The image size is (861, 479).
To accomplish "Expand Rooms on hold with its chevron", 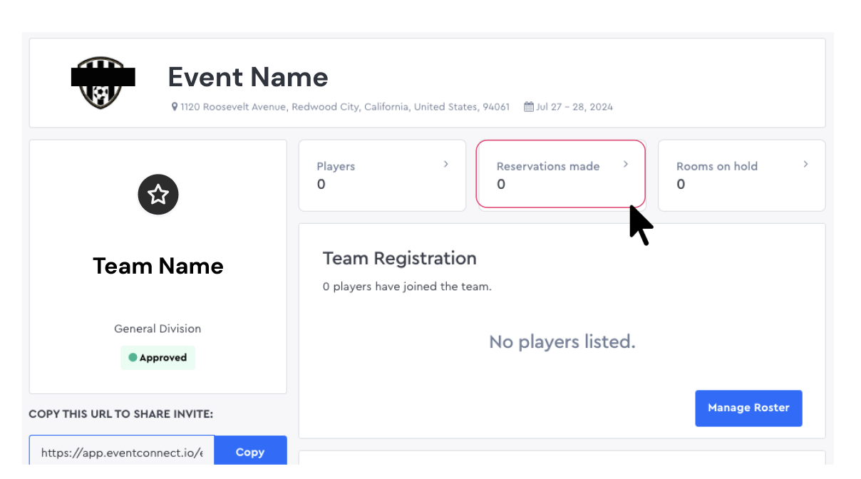I will [x=805, y=164].
